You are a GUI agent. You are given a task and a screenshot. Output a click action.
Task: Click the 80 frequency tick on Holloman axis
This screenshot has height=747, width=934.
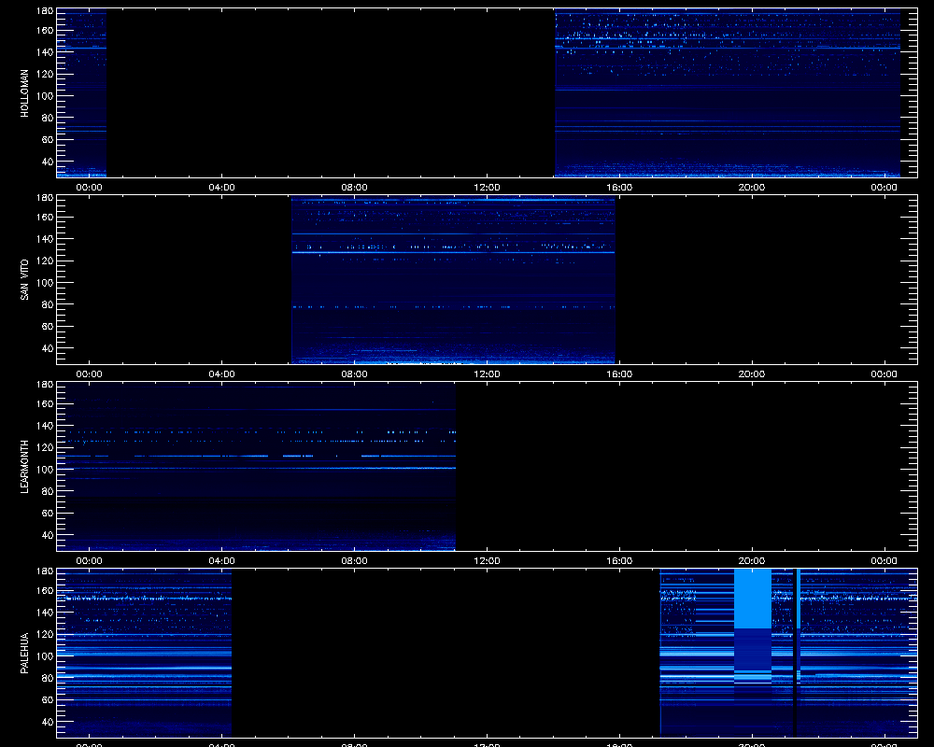click(x=48, y=118)
